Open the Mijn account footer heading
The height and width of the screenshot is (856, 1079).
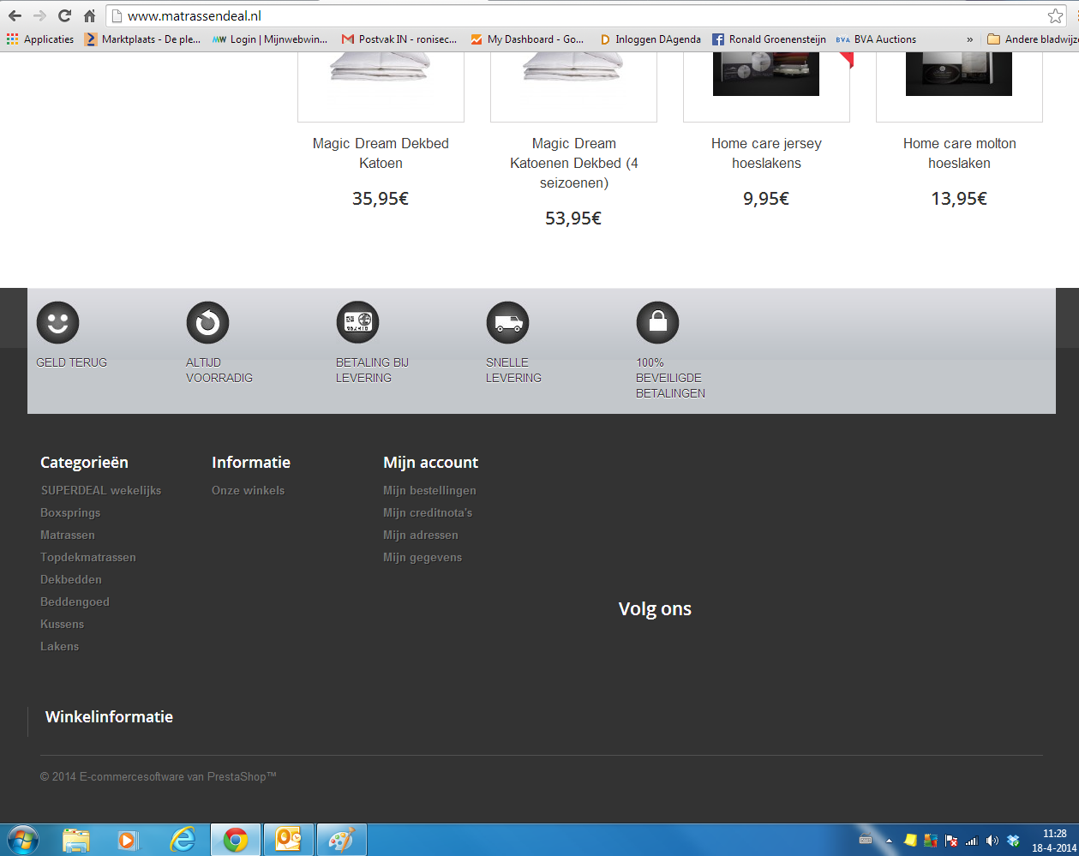point(431,463)
